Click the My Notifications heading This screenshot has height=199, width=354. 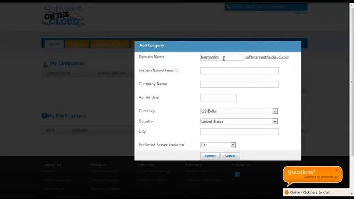click(x=66, y=116)
